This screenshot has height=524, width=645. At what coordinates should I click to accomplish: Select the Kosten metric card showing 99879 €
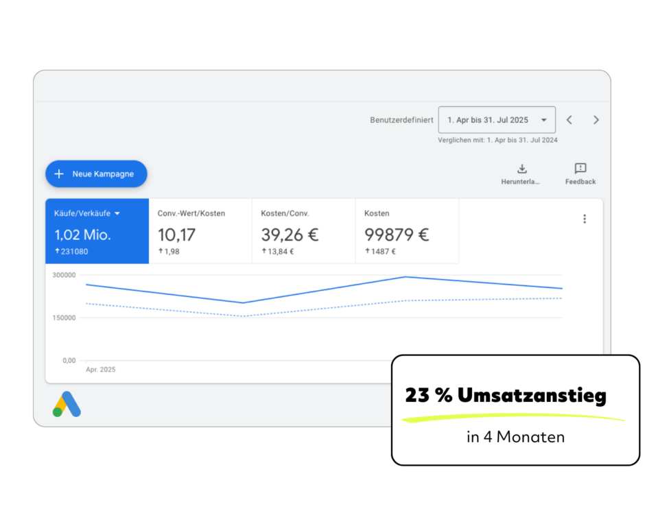[407, 231]
